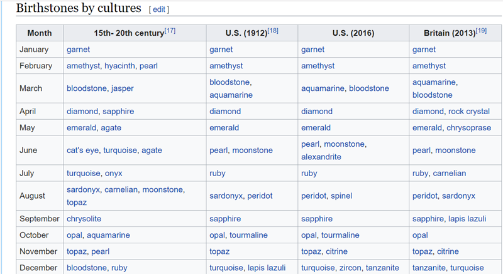Click the hyacinth link in February row
The width and height of the screenshot is (503, 274).
pos(119,66)
